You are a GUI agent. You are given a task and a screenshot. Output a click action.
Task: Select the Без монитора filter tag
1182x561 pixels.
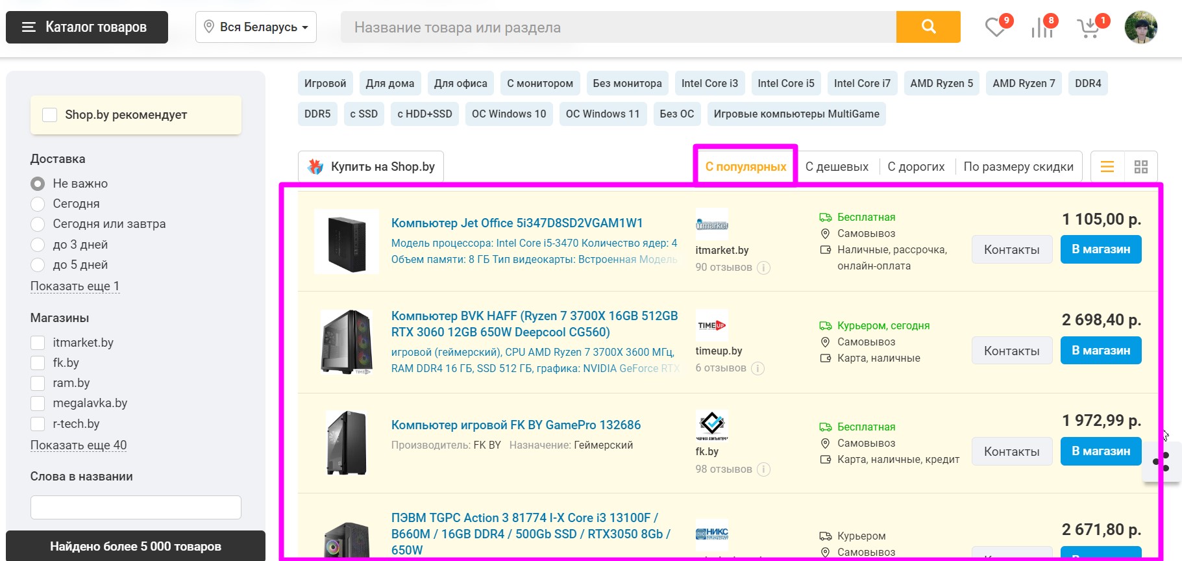(x=627, y=83)
